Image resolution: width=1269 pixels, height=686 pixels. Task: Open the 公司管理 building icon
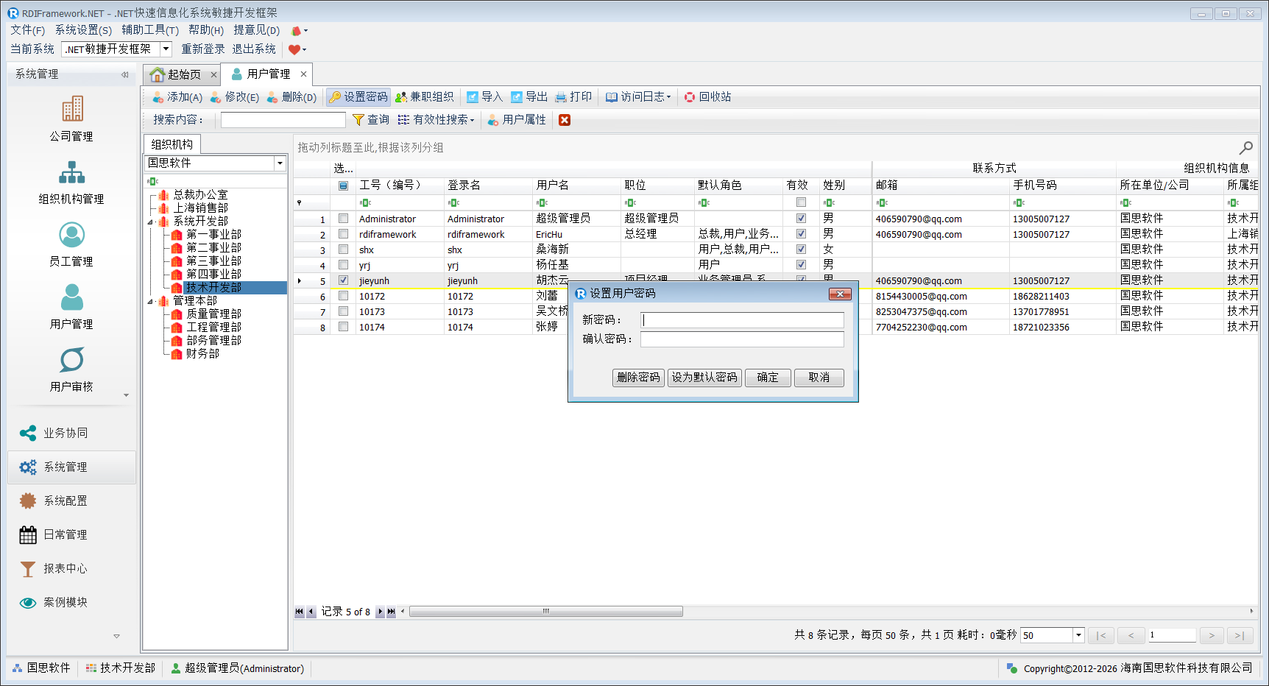point(72,109)
